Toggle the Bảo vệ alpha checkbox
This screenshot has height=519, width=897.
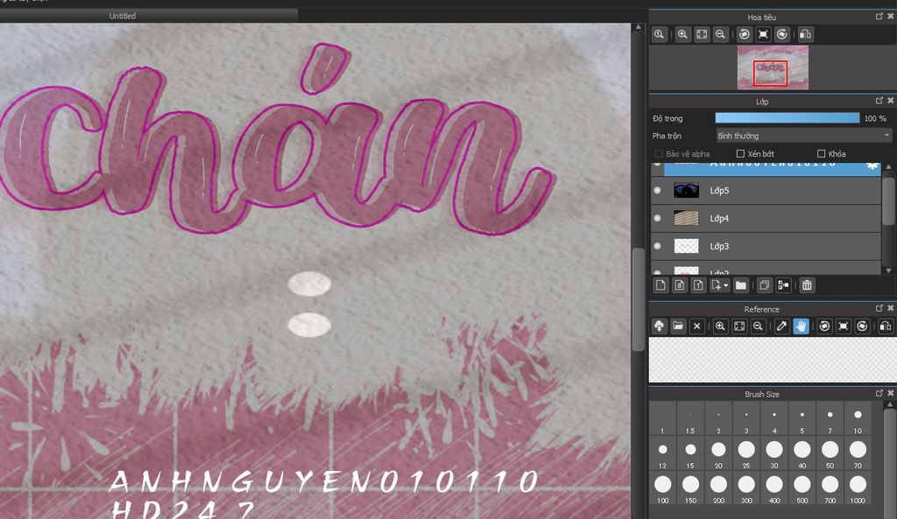[659, 154]
